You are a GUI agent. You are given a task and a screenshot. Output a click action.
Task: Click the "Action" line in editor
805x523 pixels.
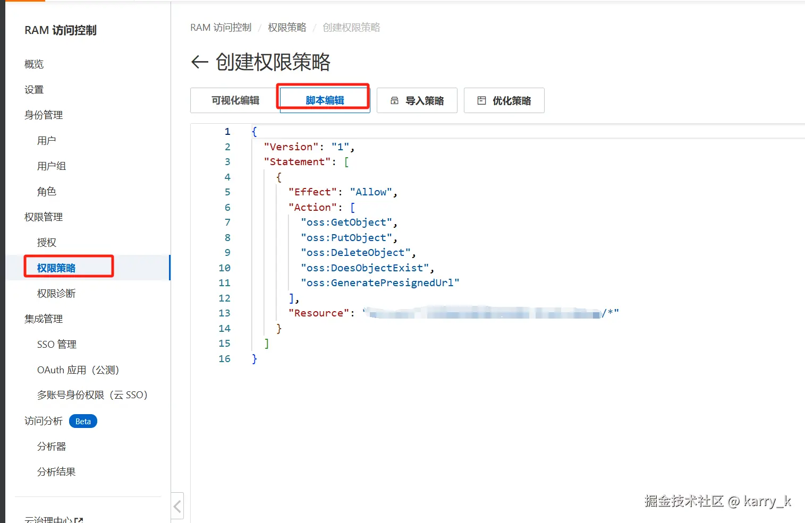pyautogui.click(x=322, y=208)
